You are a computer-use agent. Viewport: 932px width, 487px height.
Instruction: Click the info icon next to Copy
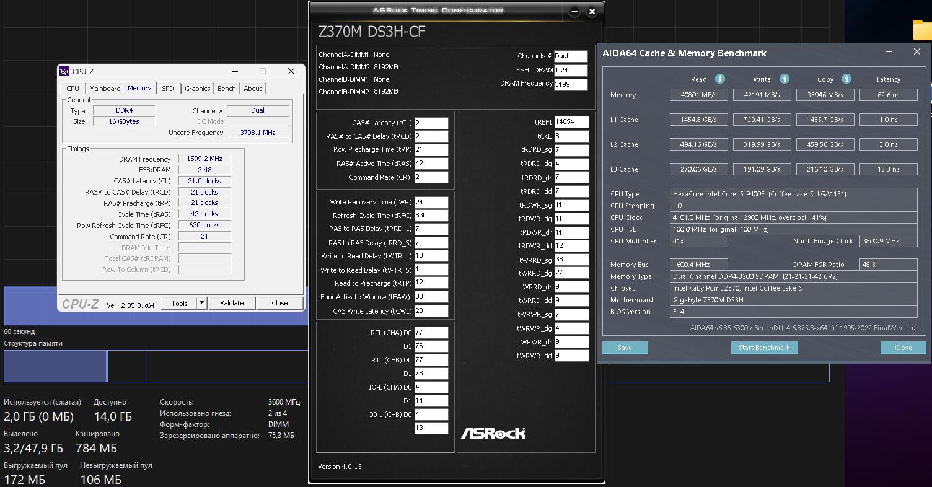click(846, 79)
